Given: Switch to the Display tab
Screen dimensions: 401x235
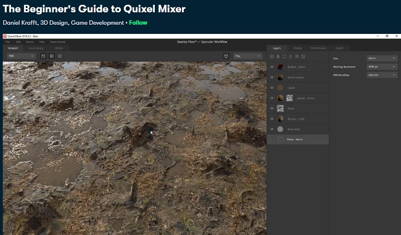Looking at the screenshot, I should coord(298,48).
